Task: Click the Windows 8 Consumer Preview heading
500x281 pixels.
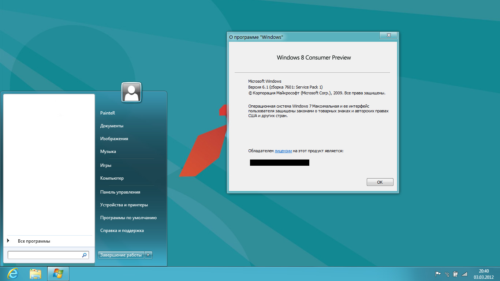Action: click(314, 57)
